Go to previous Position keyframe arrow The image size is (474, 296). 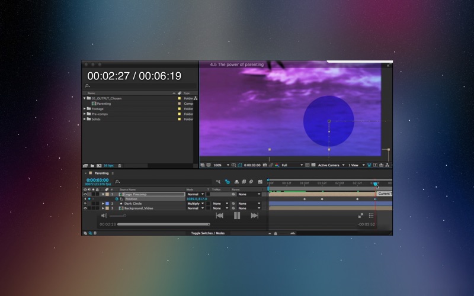pos(85,199)
